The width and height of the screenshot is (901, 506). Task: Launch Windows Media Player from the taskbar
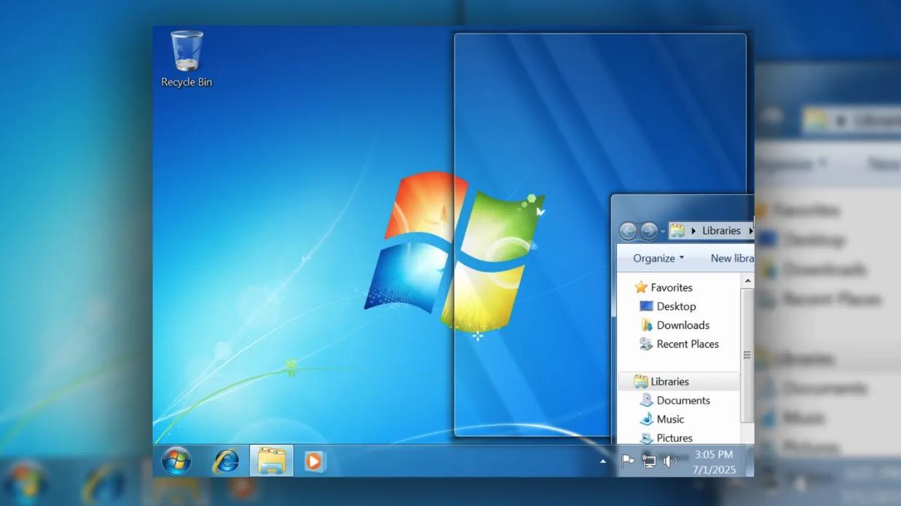315,461
